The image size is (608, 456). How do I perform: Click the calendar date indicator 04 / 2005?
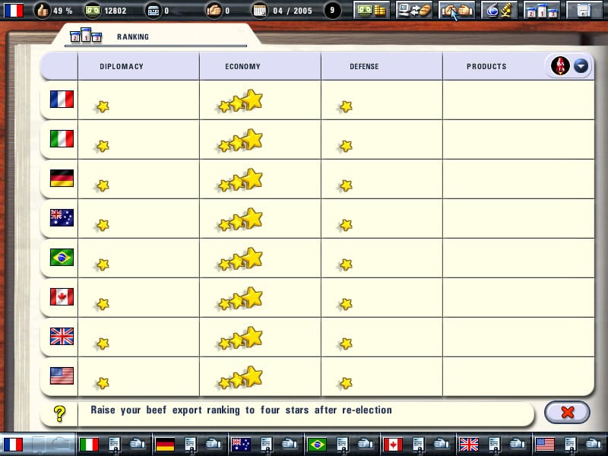282,11
